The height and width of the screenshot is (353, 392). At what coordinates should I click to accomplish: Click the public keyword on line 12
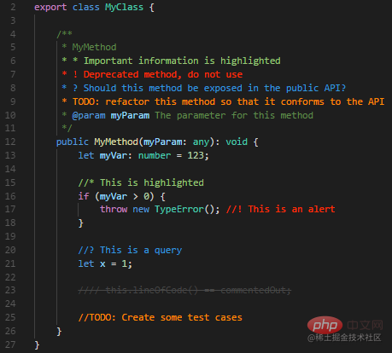click(x=73, y=142)
